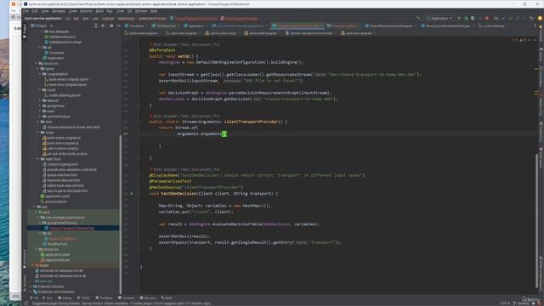The height and width of the screenshot is (306, 544).
Task: Open the View menu
Action: pyautogui.click(x=45, y=11)
